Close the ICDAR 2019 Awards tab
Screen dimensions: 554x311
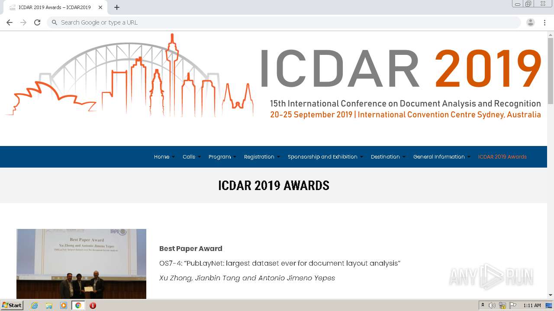pyautogui.click(x=100, y=7)
